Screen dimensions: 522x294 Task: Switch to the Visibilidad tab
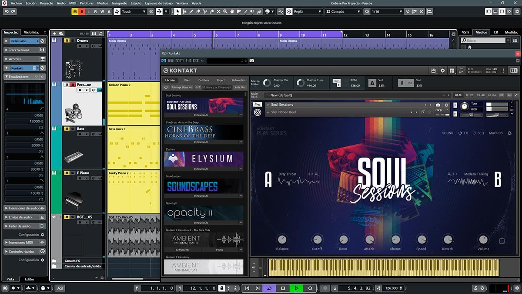(31, 32)
